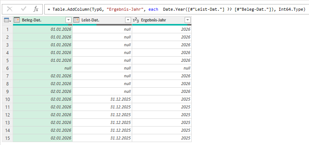Open table menu icon in corner header
The width and height of the screenshot is (309, 145).
(7, 20)
